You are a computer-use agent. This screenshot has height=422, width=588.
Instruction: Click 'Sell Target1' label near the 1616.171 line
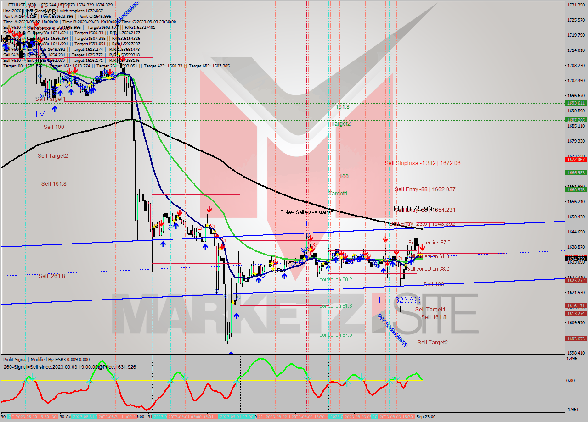(x=430, y=310)
